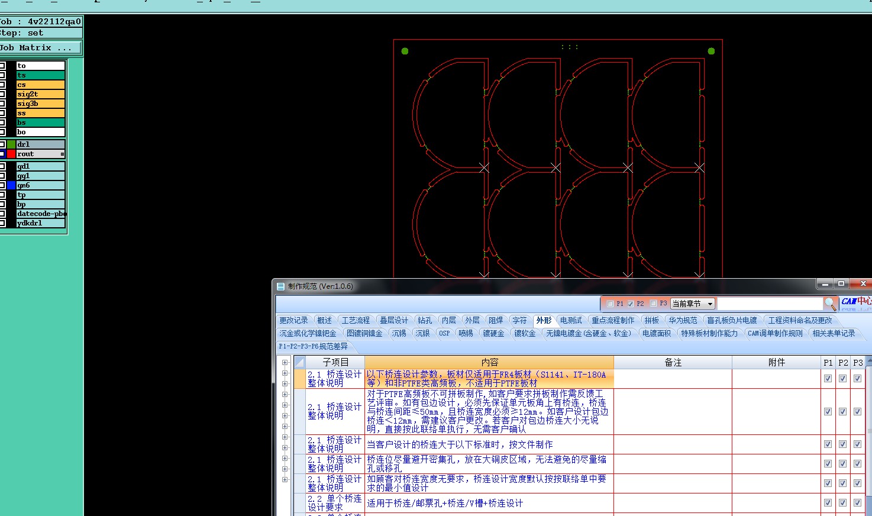Click cell 2.2 单个桥连设计要求
The width and height of the screenshot is (872, 516).
335,503
